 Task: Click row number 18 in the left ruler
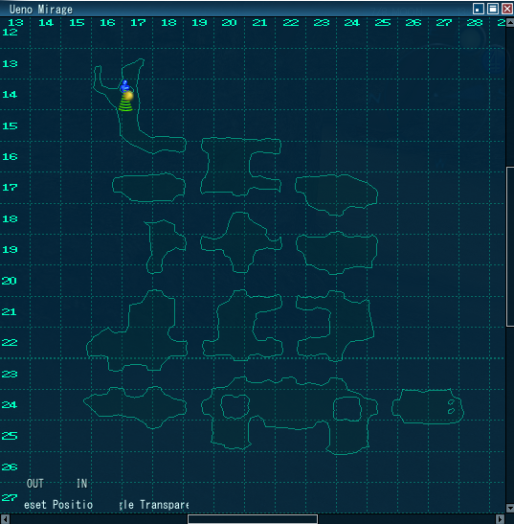(x=10, y=218)
